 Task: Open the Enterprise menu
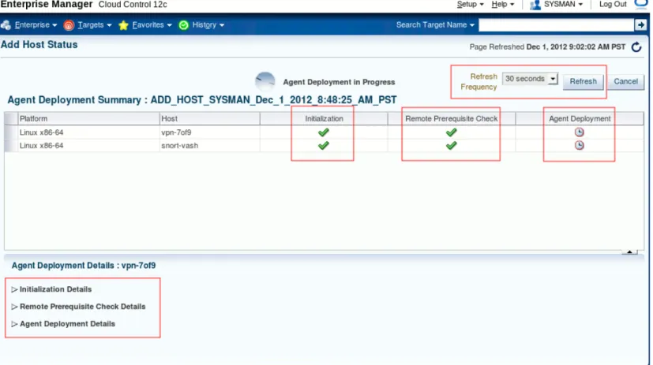coord(36,25)
